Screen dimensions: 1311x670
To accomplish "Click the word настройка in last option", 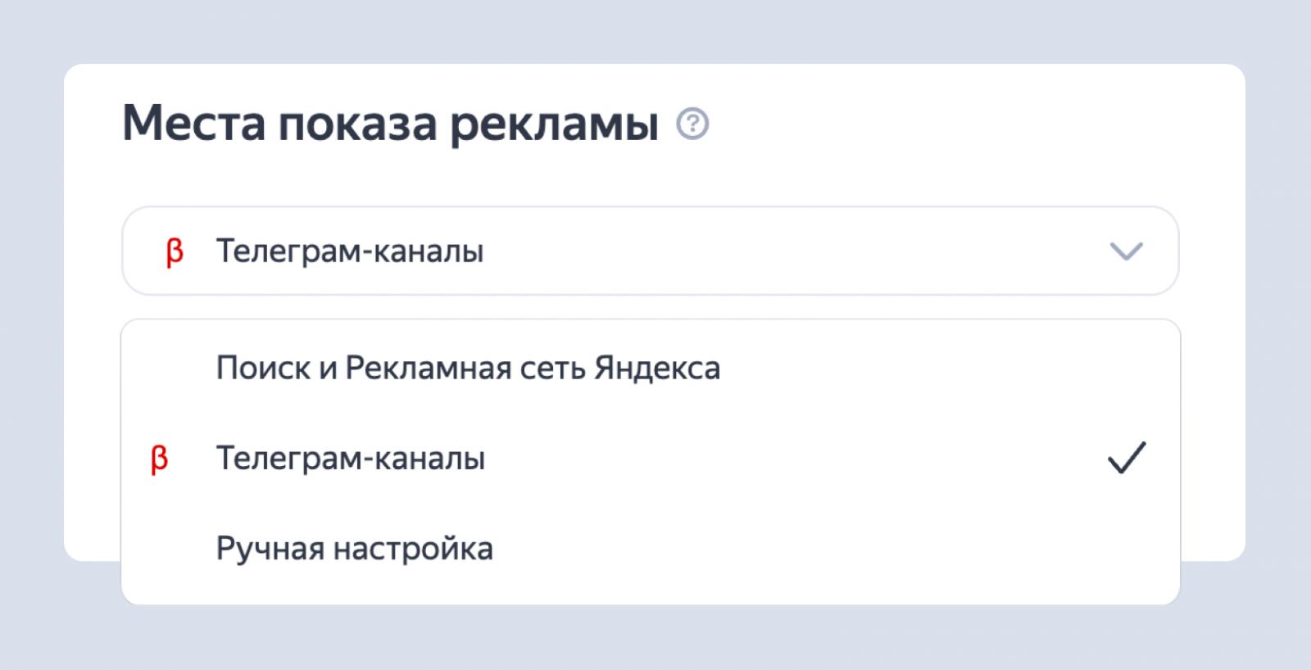I will coord(413,549).
